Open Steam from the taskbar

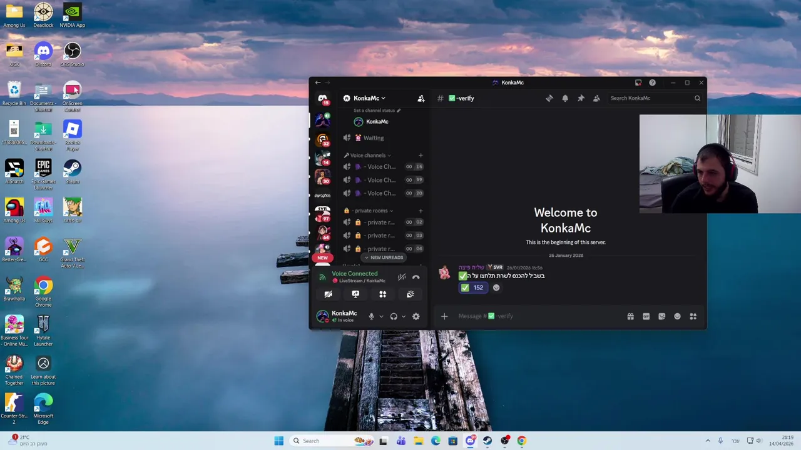487,441
